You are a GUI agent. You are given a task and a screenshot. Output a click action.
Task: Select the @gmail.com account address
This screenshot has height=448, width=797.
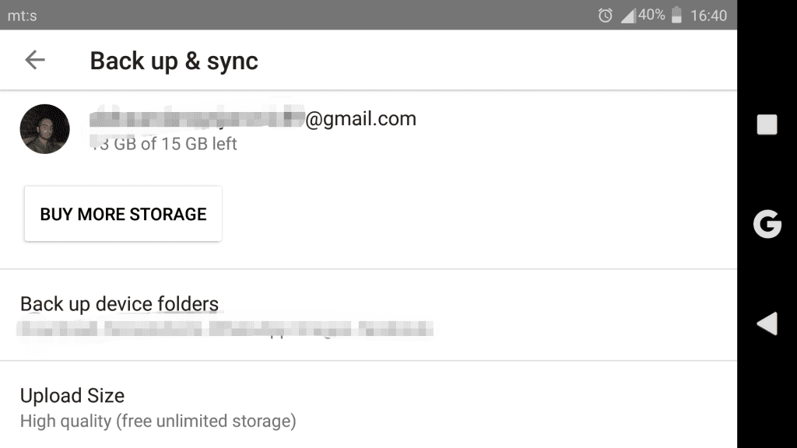tap(253, 119)
